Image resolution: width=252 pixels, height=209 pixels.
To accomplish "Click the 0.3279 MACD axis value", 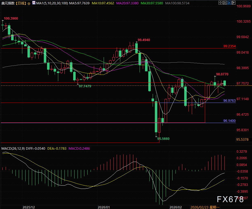I will click(242, 152).
